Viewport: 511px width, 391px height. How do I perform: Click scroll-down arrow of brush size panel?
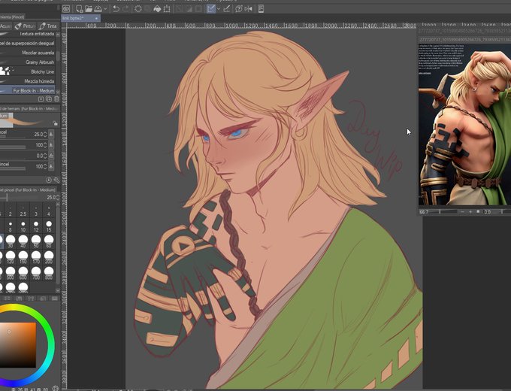click(58, 290)
